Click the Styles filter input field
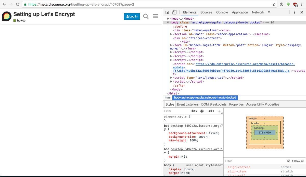Screen dimensions: 306x177 pyautogui.click(x=176, y=111)
